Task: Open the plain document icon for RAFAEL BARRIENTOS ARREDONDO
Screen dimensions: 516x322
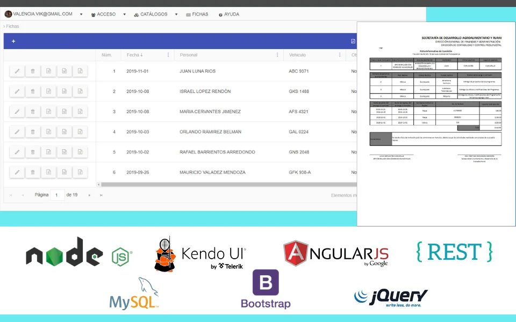Action: tap(49, 152)
